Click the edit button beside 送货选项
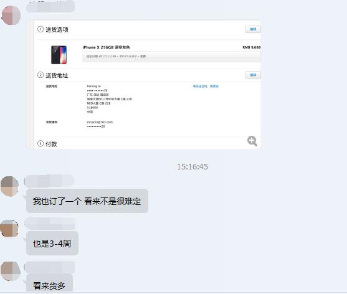The width and height of the screenshot is (347, 294). [x=253, y=29]
